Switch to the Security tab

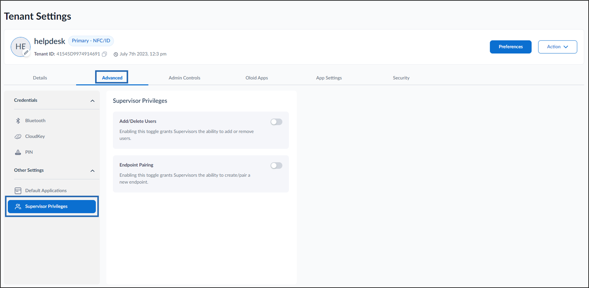tap(401, 78)
